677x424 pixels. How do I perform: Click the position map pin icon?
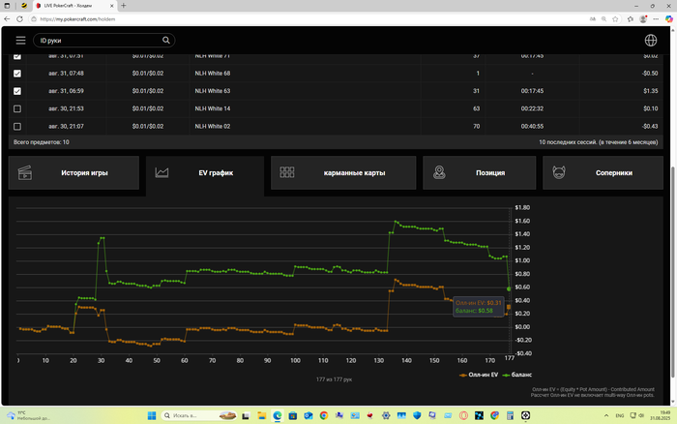[x=439, y=172]
